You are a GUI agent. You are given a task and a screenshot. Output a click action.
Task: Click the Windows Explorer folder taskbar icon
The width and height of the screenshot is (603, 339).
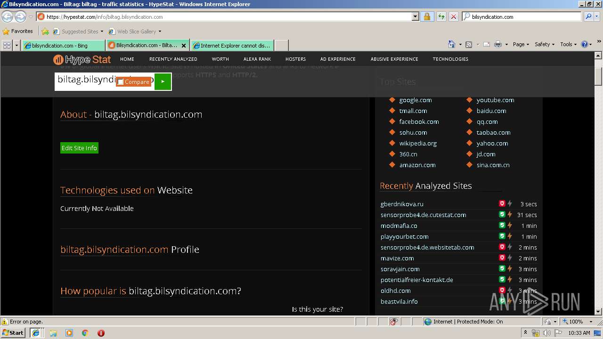point(53,333)
